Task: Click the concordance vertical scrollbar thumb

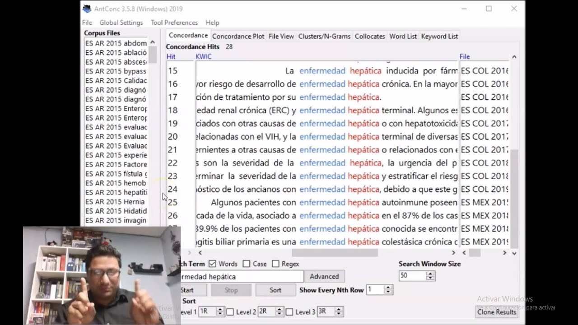Action: click(514, 199)
